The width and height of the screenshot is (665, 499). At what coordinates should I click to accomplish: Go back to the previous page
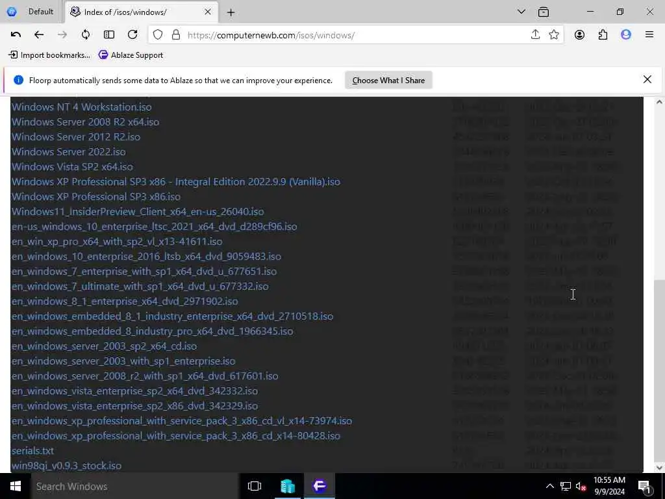(39, 35)
